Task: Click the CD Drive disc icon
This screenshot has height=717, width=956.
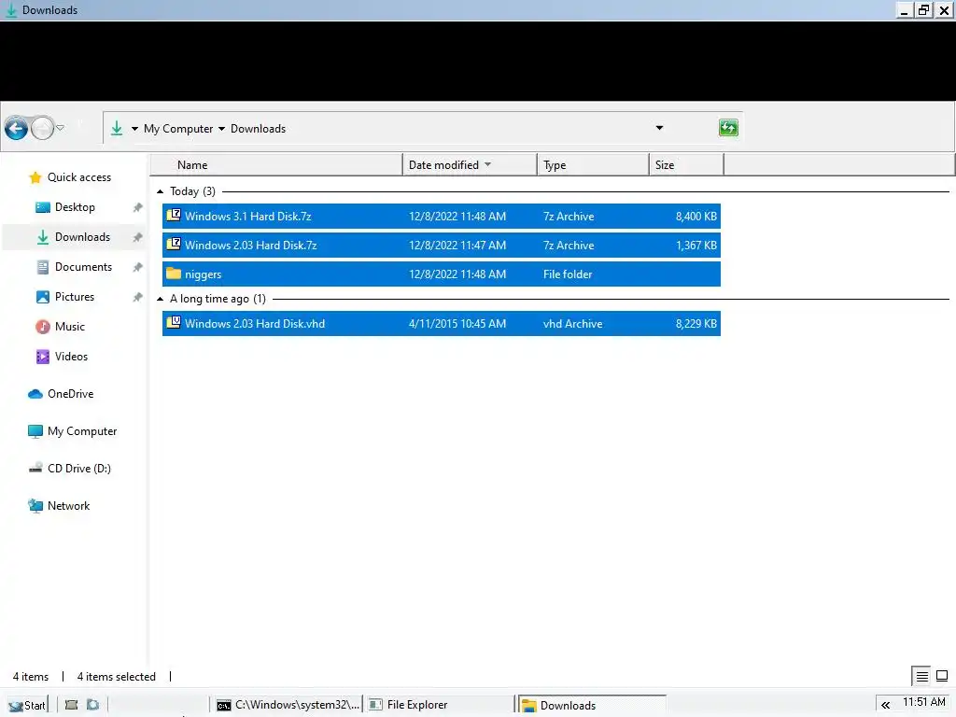Action: coord(35,469)
